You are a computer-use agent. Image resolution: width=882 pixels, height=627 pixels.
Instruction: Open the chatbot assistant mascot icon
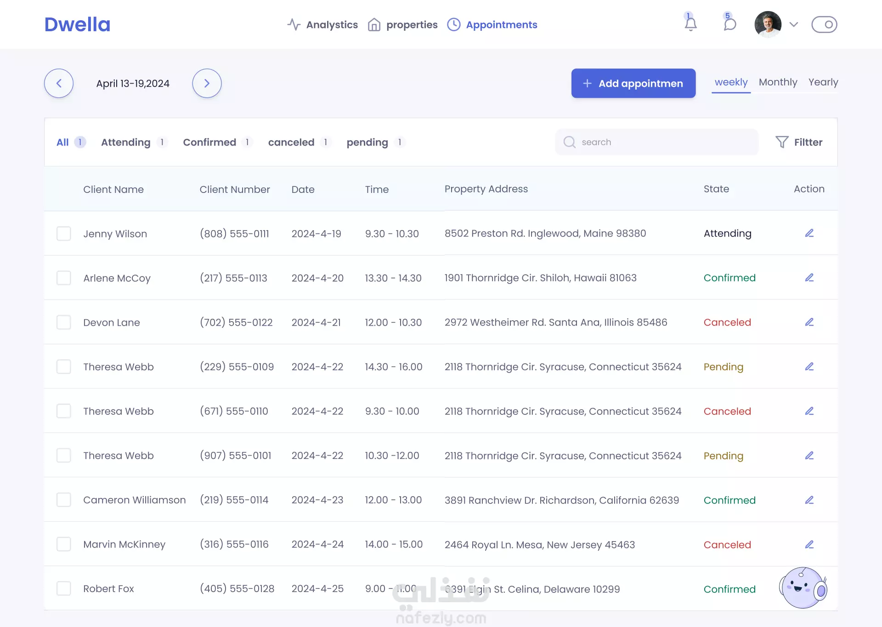pyautogui.click(x=803, y=588)
